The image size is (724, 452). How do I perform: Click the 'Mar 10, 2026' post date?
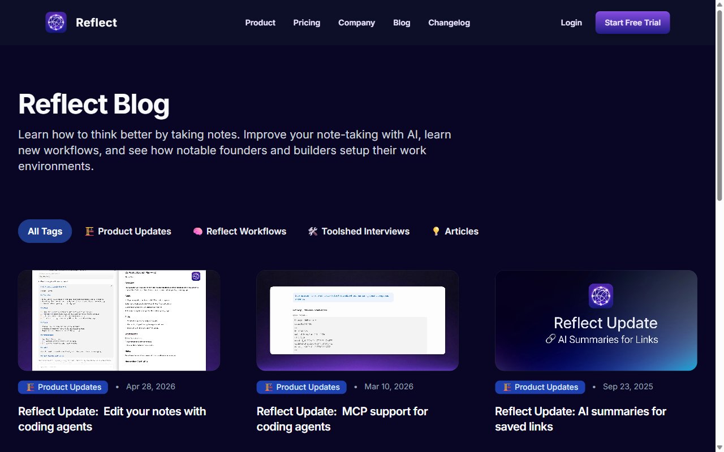(389, 387)
